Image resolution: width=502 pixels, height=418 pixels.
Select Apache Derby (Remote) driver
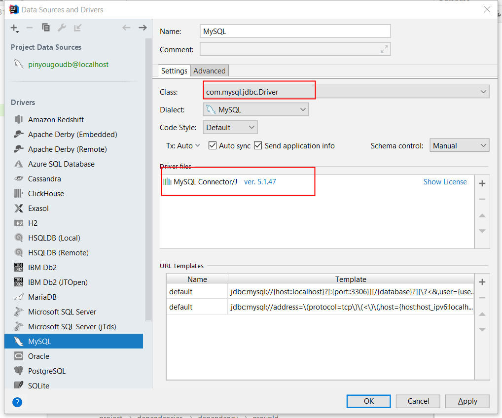(x=73, y=149)
